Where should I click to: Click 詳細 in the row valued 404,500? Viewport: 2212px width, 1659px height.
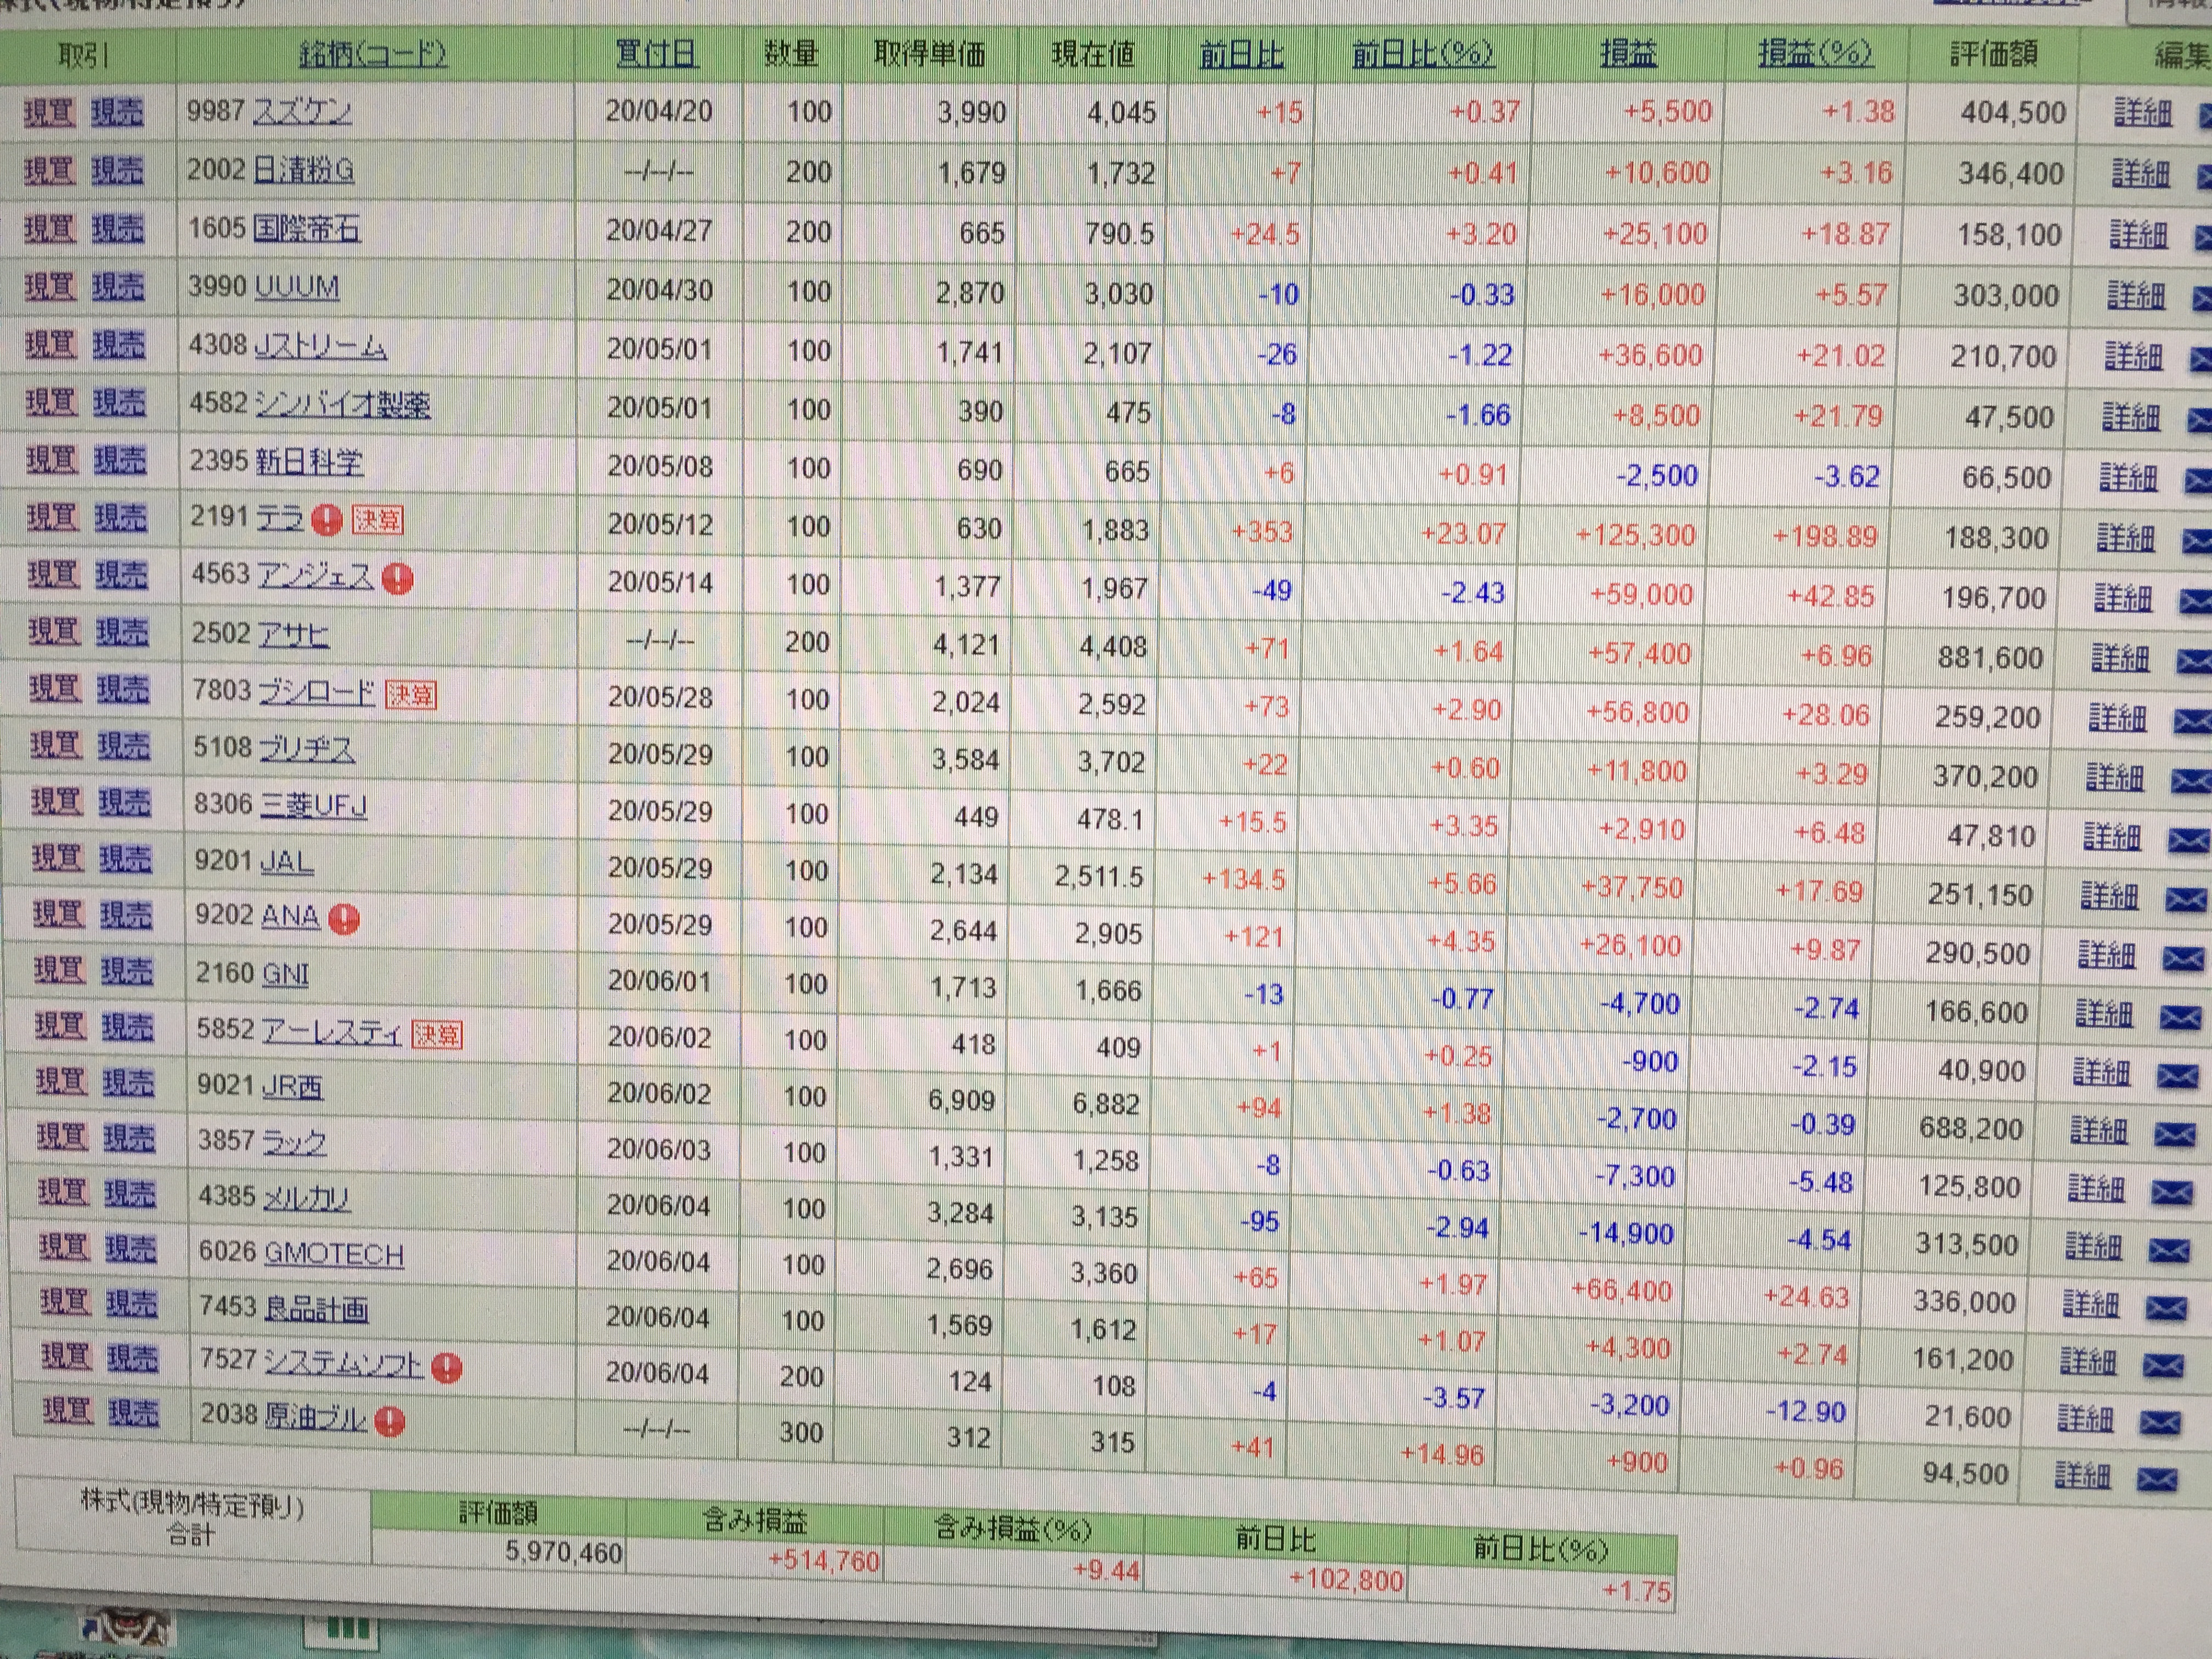click(x=2142, y=114)
